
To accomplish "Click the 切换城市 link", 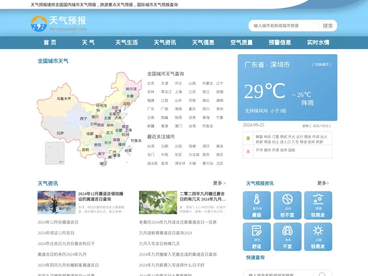I will coord(321,64).
